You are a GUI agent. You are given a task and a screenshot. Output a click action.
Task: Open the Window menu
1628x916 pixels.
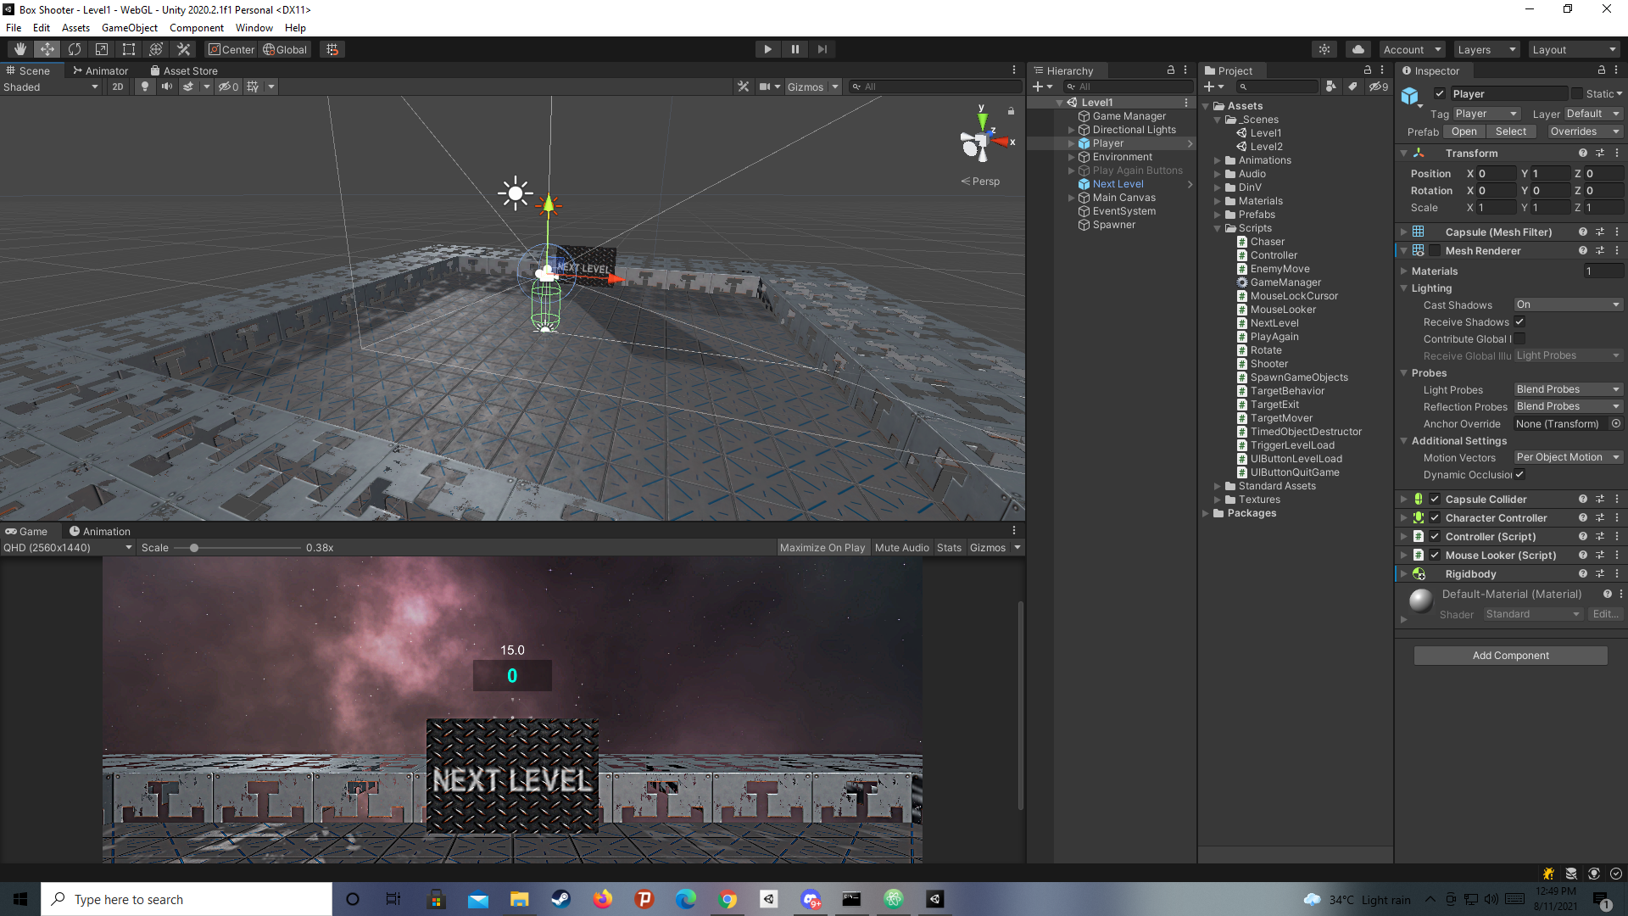point(254,28)
